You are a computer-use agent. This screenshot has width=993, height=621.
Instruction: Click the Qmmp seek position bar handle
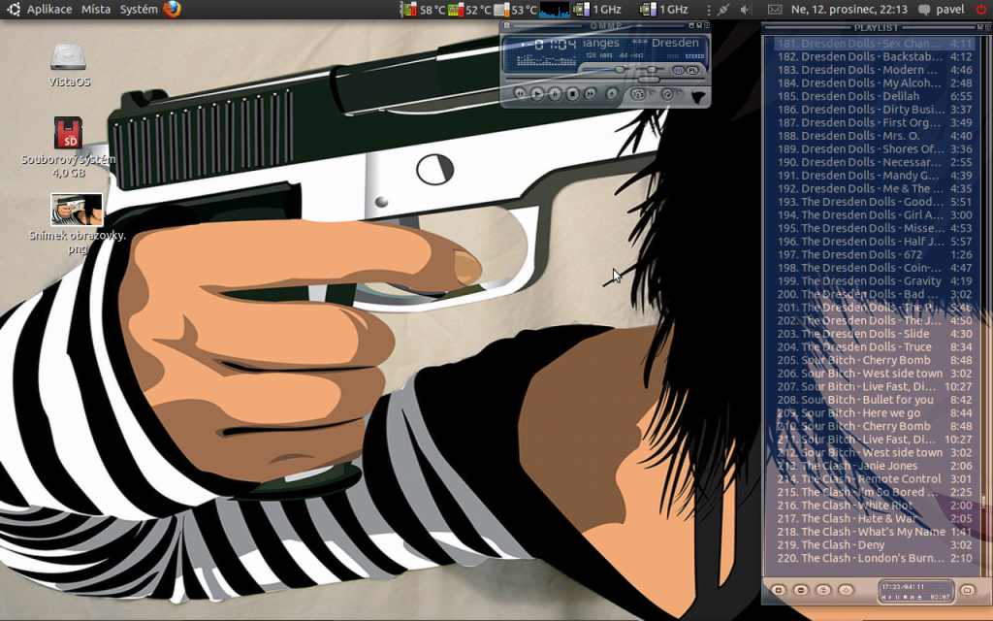[649, 80]
